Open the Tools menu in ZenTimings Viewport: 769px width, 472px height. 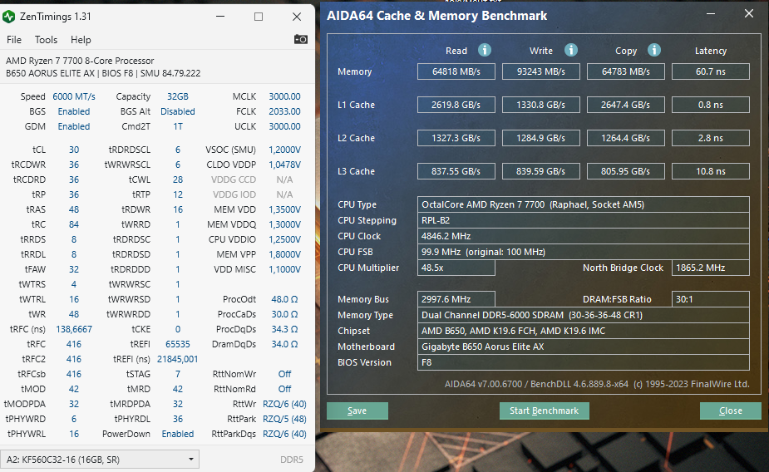[x=46, y=40]
